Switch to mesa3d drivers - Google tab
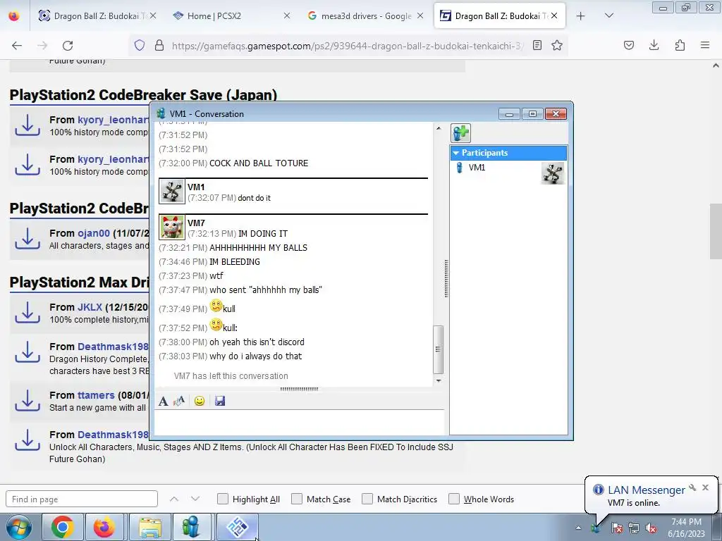 pos(366,15)
